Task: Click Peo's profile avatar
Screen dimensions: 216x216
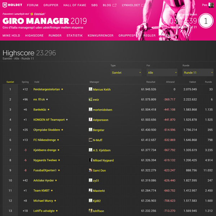Action: [211, 5]
